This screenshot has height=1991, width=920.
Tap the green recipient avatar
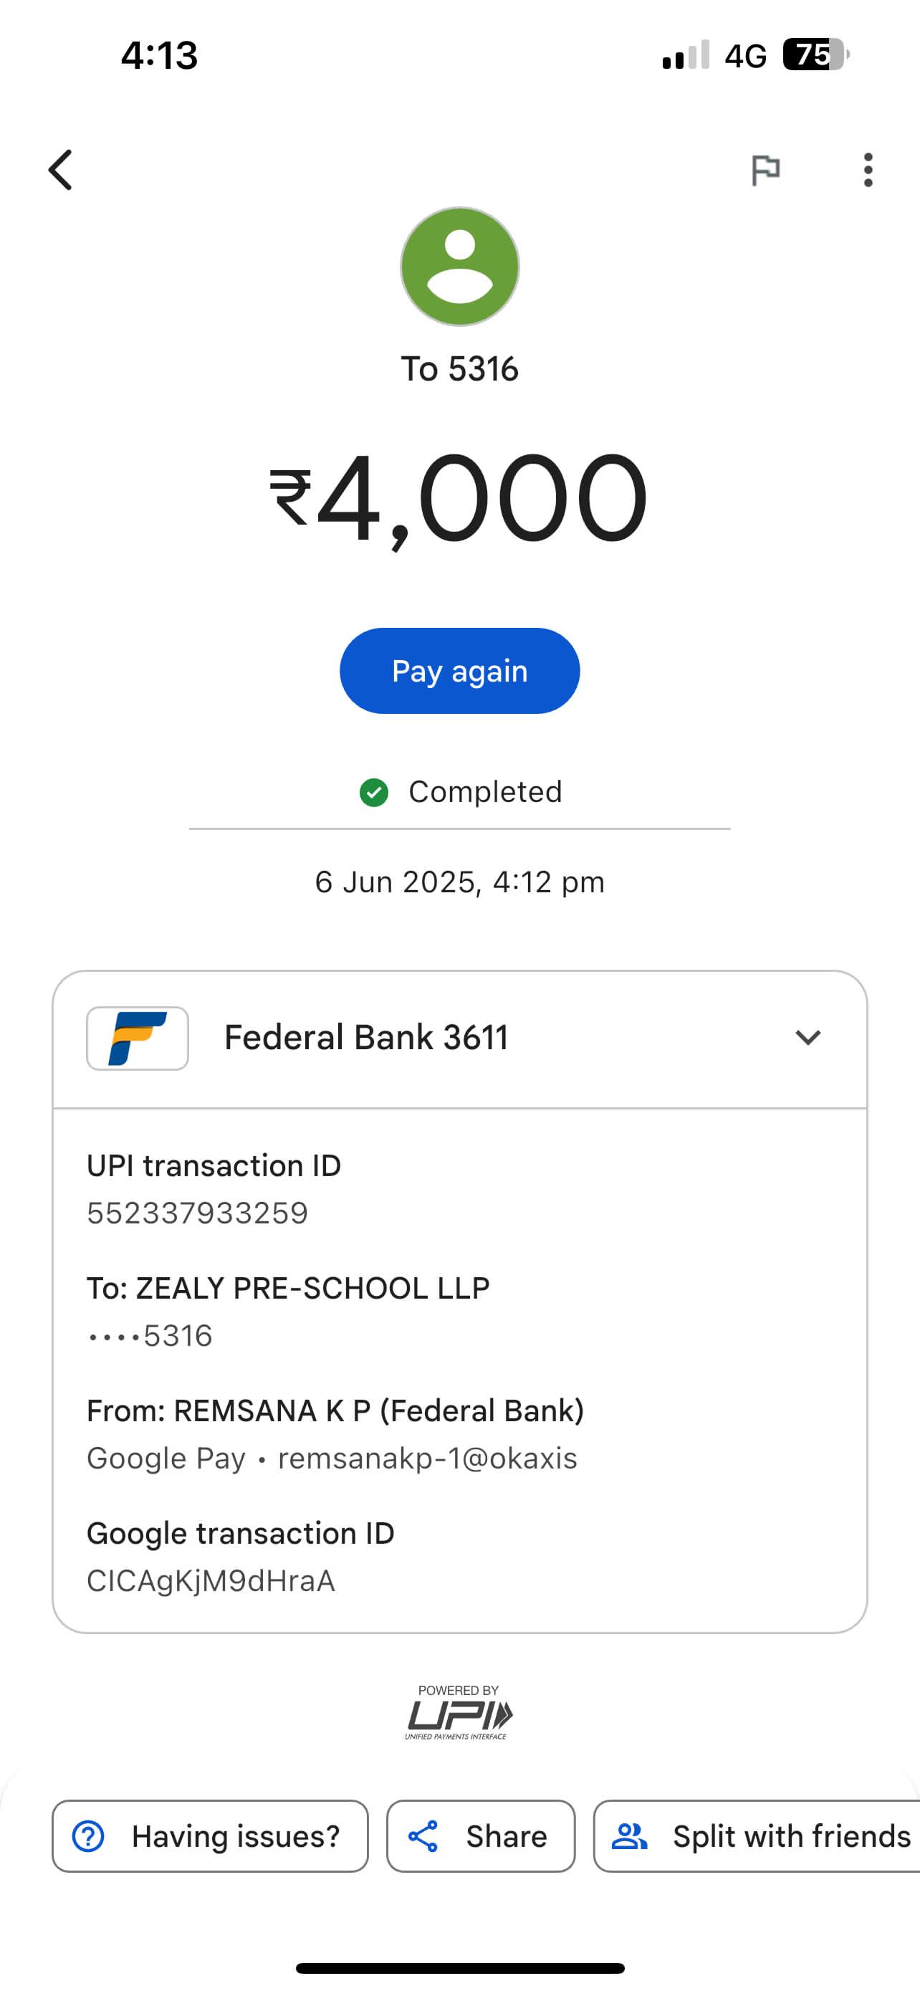[459, 267]
